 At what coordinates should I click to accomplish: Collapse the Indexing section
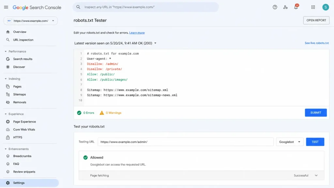pos(6,79)
